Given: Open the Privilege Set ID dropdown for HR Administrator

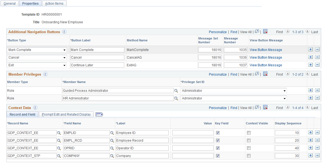Looking at the screenshot, I should 284,98.
